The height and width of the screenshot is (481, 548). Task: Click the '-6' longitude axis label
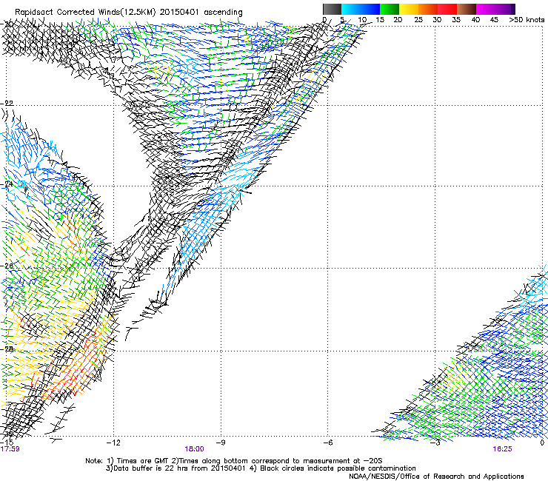pos(328,443)
